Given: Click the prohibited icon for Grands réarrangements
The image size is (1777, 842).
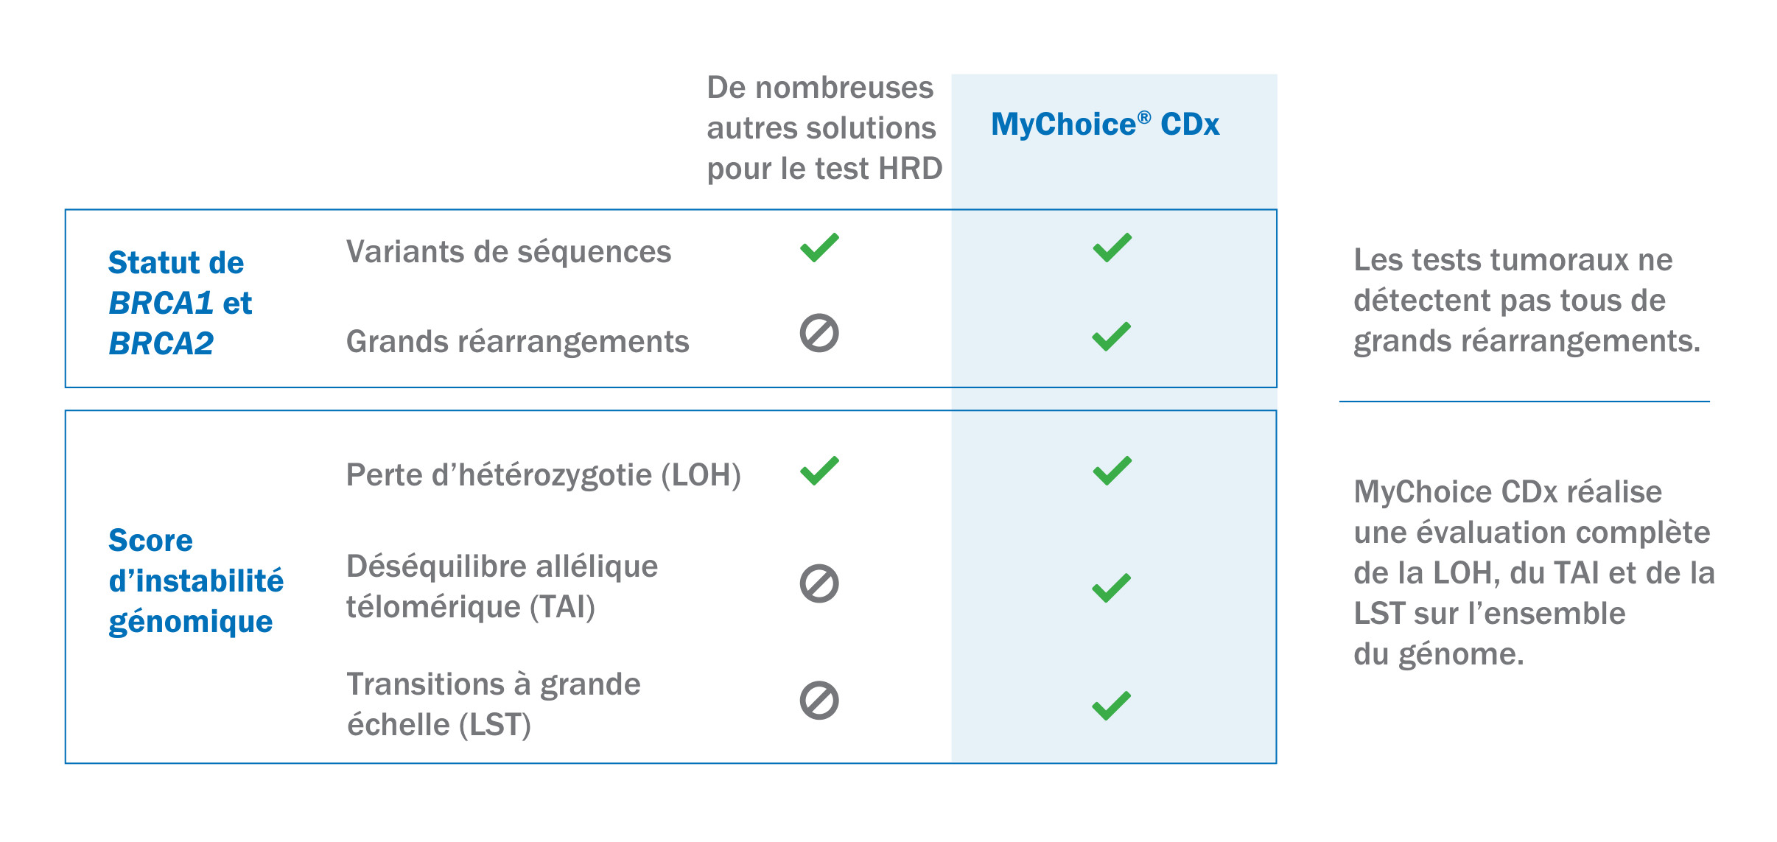Looking at the screenshot, I should [819, 334].
